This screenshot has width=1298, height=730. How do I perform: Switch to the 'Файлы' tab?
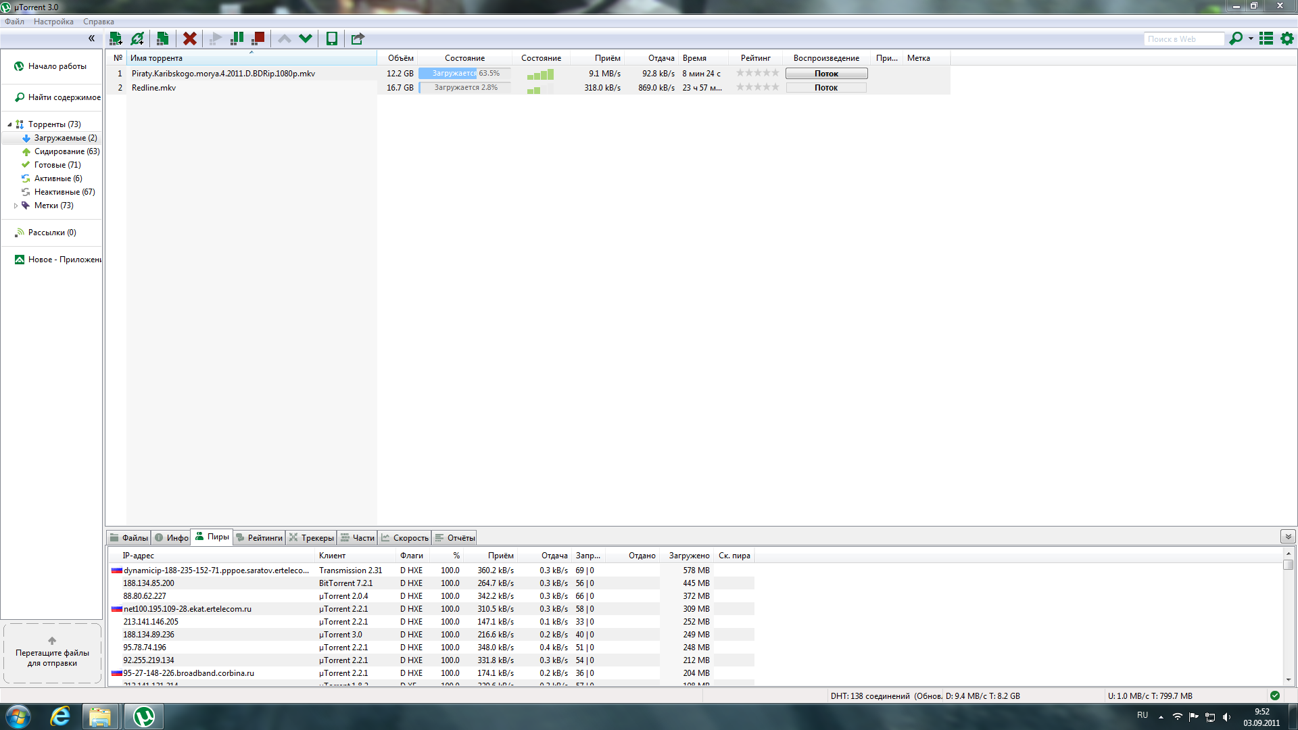[128, 538]
